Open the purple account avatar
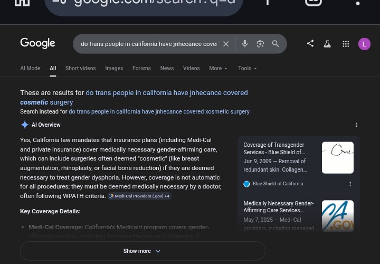 [x=364, y=44]
